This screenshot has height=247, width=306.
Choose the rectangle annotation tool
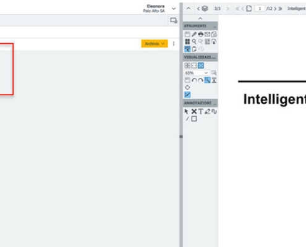[x=194, y=119]
